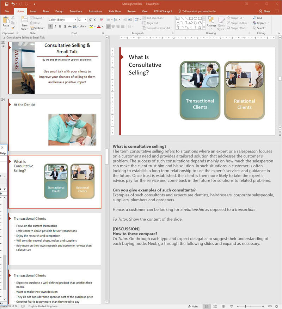Toggle the Notes pane in status bar

[x=193, y=307]
